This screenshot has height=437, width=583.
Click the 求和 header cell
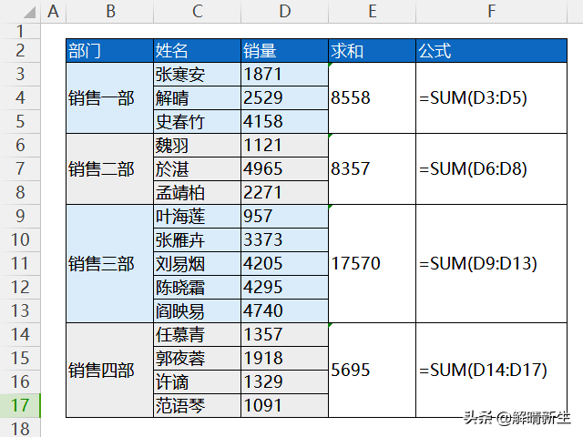[x=373, y=51]
